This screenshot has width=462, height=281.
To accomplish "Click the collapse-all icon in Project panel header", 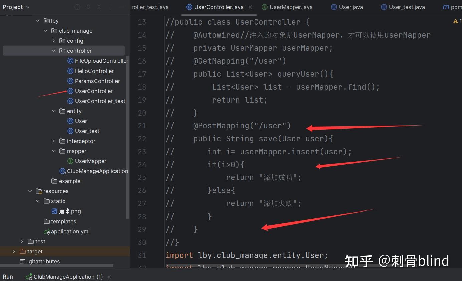I will point(99,7).
